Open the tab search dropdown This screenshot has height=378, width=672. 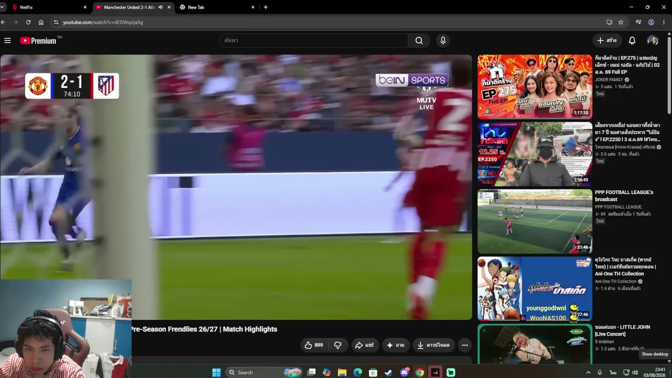(3, 7)
